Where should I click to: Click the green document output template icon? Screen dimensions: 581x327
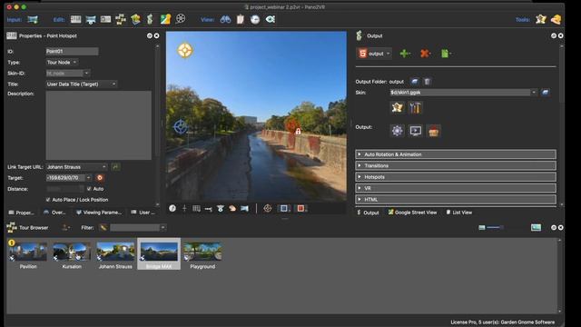tap(445, 54)
